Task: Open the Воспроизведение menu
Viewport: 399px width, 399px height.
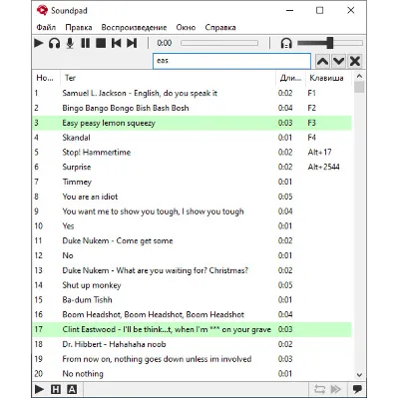Action: click(x=134, y=27)
